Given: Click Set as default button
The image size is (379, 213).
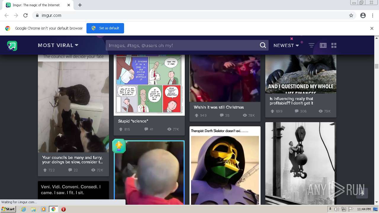Looking at the screenshot, I should click(105, 28).
